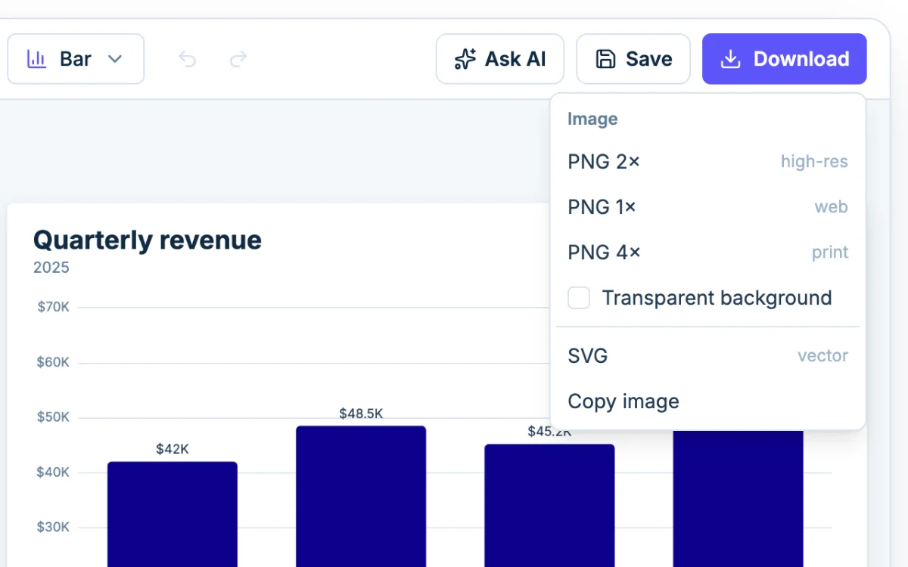Choose PNG 4× print export
This screenshot has height=567, width=908.
707,253
